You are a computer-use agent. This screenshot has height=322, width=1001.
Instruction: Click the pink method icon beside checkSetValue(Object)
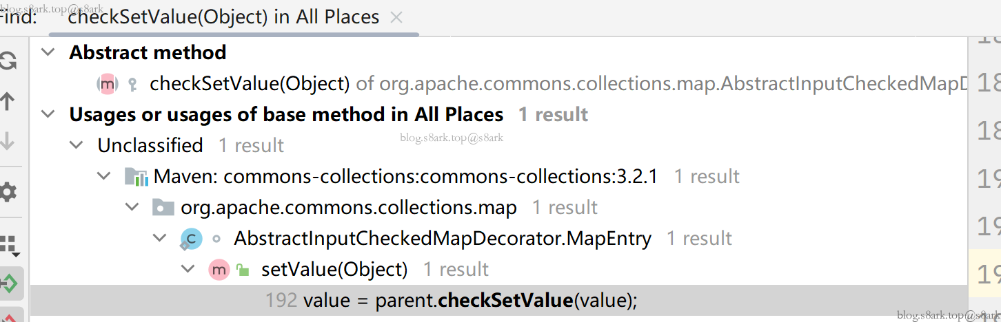[x=107, y=84]
